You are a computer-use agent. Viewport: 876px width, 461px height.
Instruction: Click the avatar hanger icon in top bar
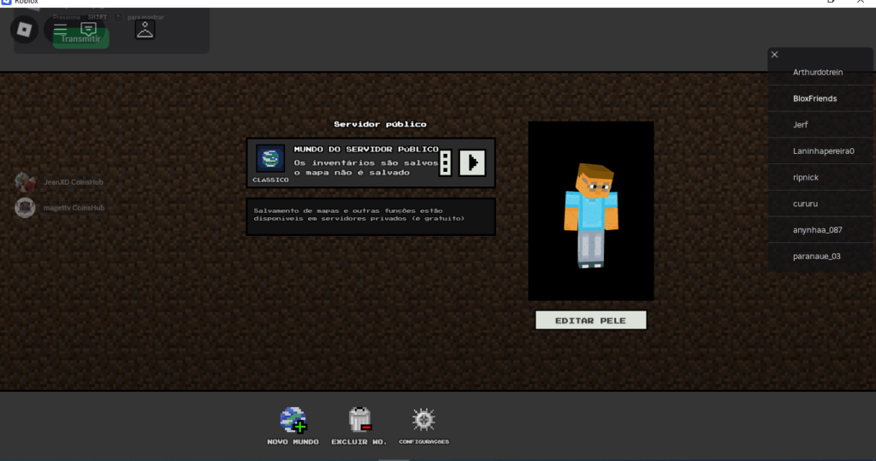click(x=145, y=29)
